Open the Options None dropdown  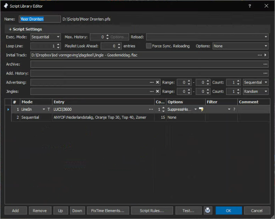(x=240, y=46)
